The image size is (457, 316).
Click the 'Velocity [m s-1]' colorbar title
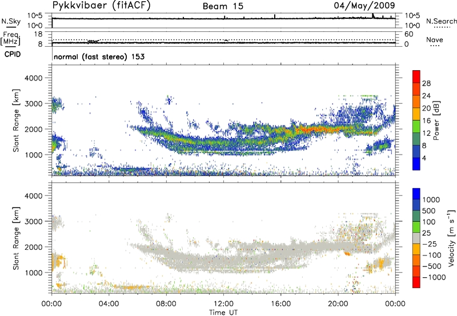click(451, 238)
